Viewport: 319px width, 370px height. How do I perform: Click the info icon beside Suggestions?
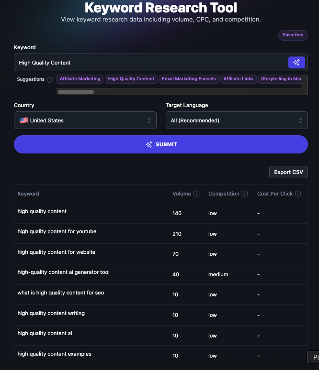50,80
